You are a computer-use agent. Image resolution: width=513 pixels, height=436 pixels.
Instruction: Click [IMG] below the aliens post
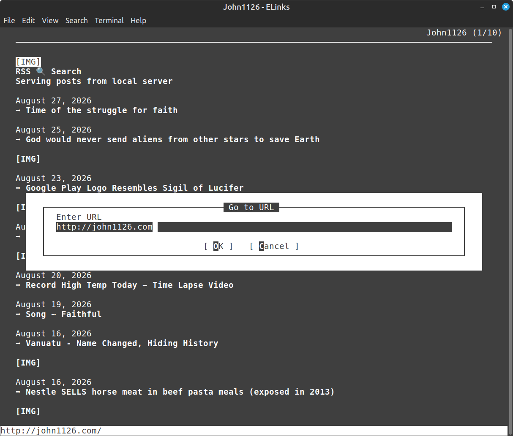[28, 159]
